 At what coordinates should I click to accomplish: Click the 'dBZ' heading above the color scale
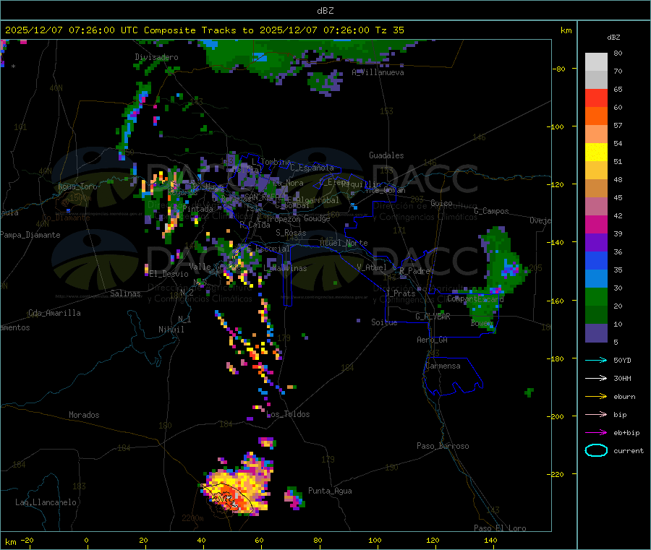click(x=613, y=38)
